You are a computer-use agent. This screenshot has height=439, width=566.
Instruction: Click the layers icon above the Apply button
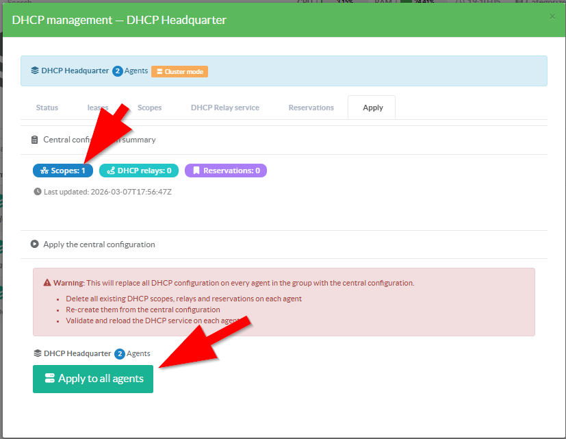(x=38, y=353)
